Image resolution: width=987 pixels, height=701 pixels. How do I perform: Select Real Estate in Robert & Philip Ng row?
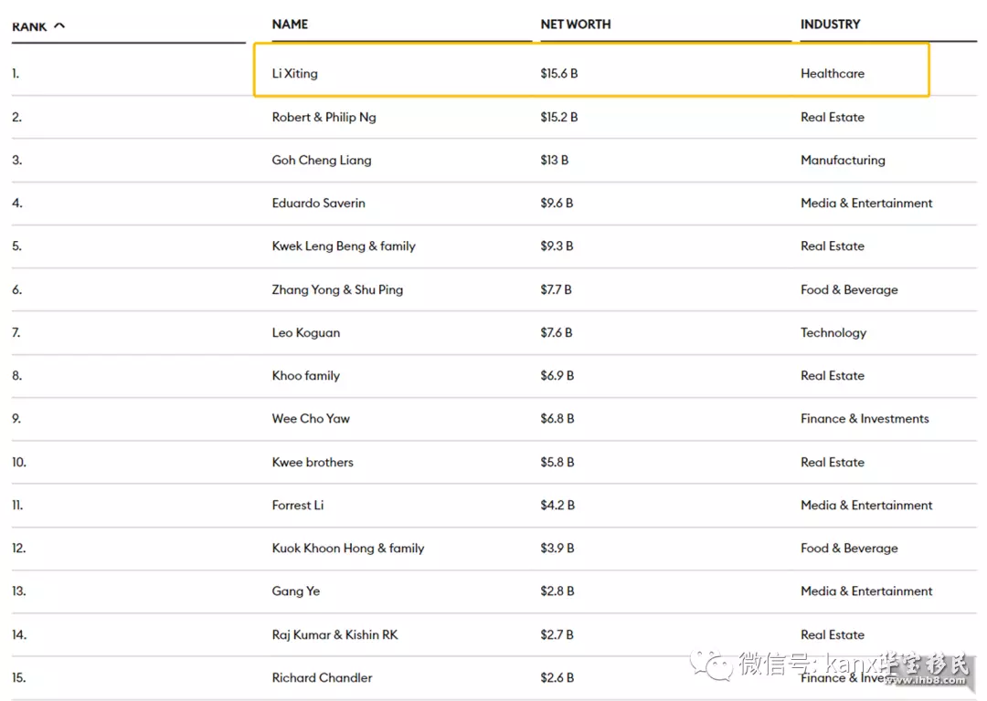(x=833, y=117)
